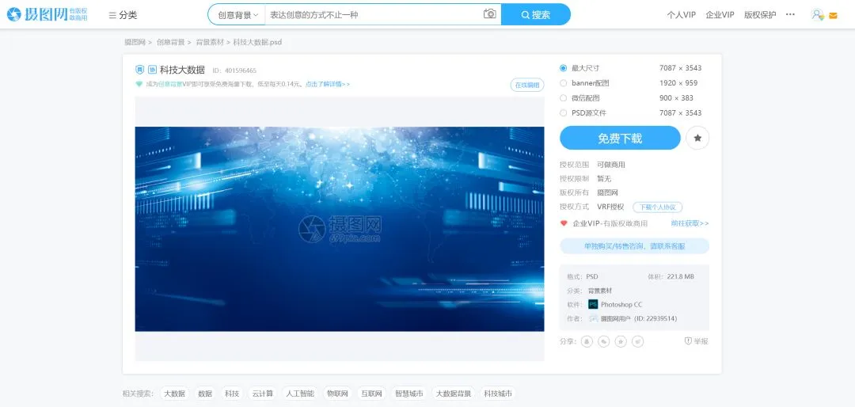Open the 前往获取>> link
The height and width of the screenshot is (407, 855).
tap(690, 223)
